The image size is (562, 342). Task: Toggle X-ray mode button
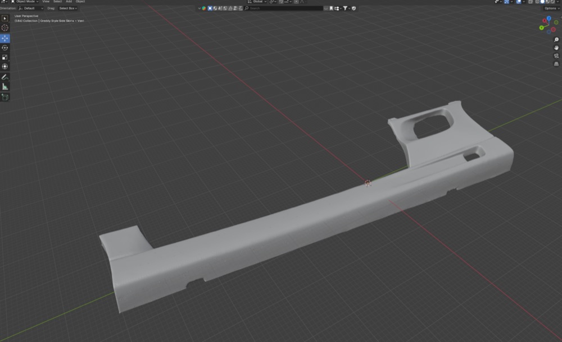(x=531, y=2)
